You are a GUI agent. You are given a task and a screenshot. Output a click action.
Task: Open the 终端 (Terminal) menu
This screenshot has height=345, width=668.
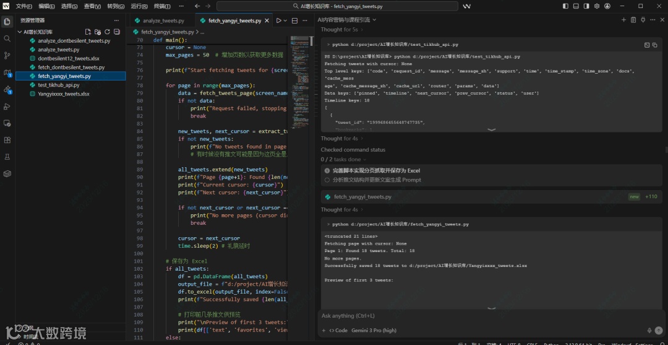162,6
